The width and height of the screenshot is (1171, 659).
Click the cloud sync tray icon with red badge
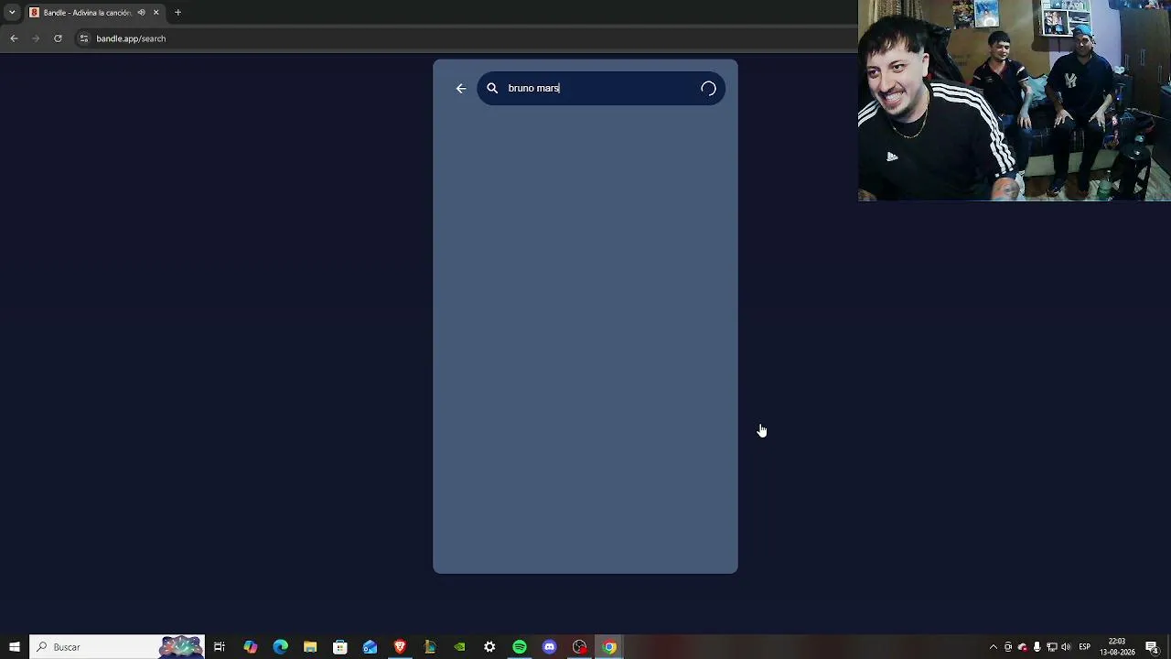point(1023,647)
